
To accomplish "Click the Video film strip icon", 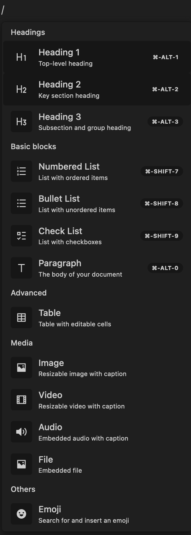I will tap(21, 400).
